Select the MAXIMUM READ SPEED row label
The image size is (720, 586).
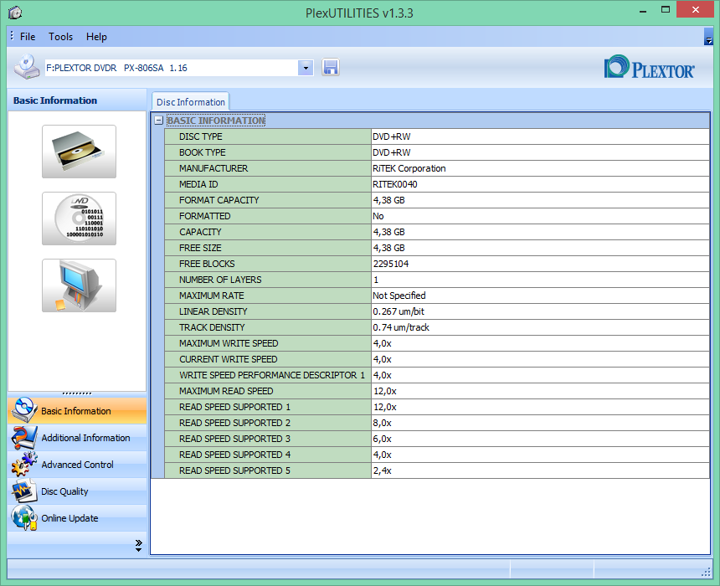coord(226,391)
